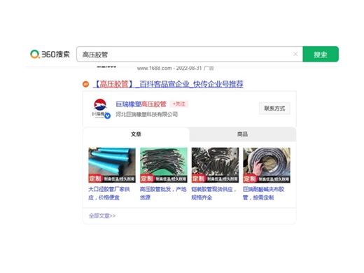
Task: Open the blue large-diameter hose thumbnail
Action: coord(112,165)
